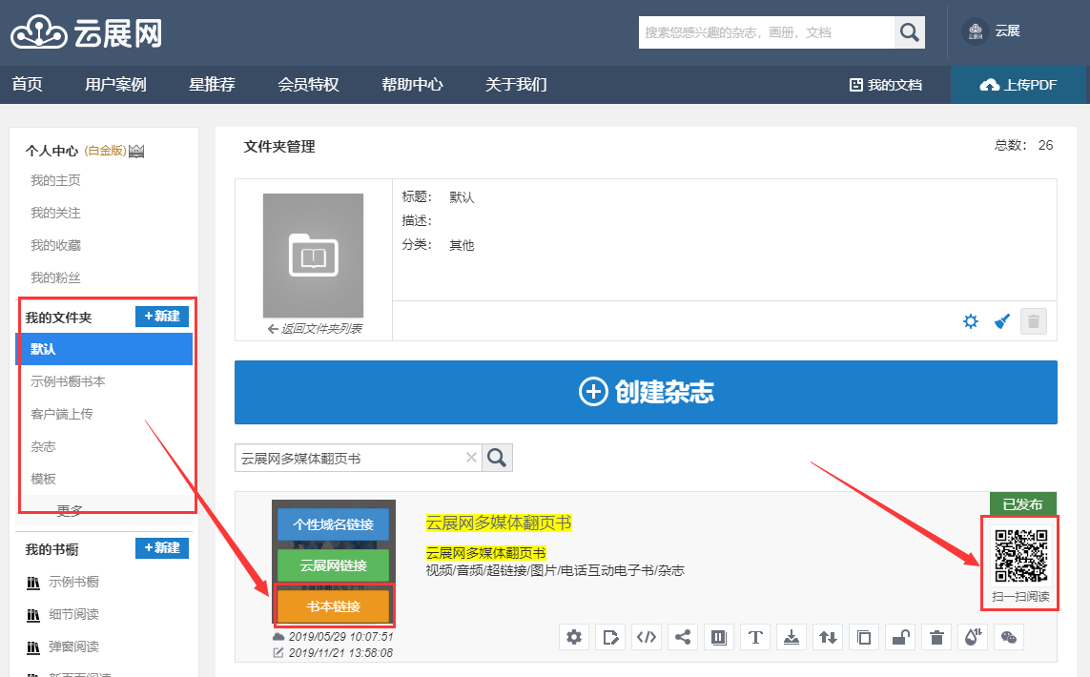Open the 云展 user avatar menu
Image resolution: width=1090 pixels, height=677 pixels.
(991, 31)
